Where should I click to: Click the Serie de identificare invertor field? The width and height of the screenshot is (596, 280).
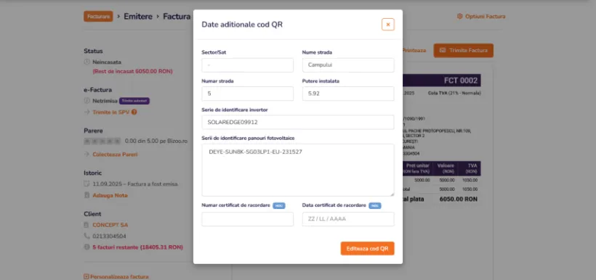coord(297,122)
